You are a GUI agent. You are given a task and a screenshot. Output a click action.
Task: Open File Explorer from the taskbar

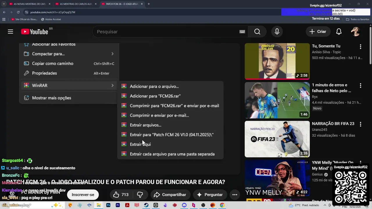click(99, 205)
